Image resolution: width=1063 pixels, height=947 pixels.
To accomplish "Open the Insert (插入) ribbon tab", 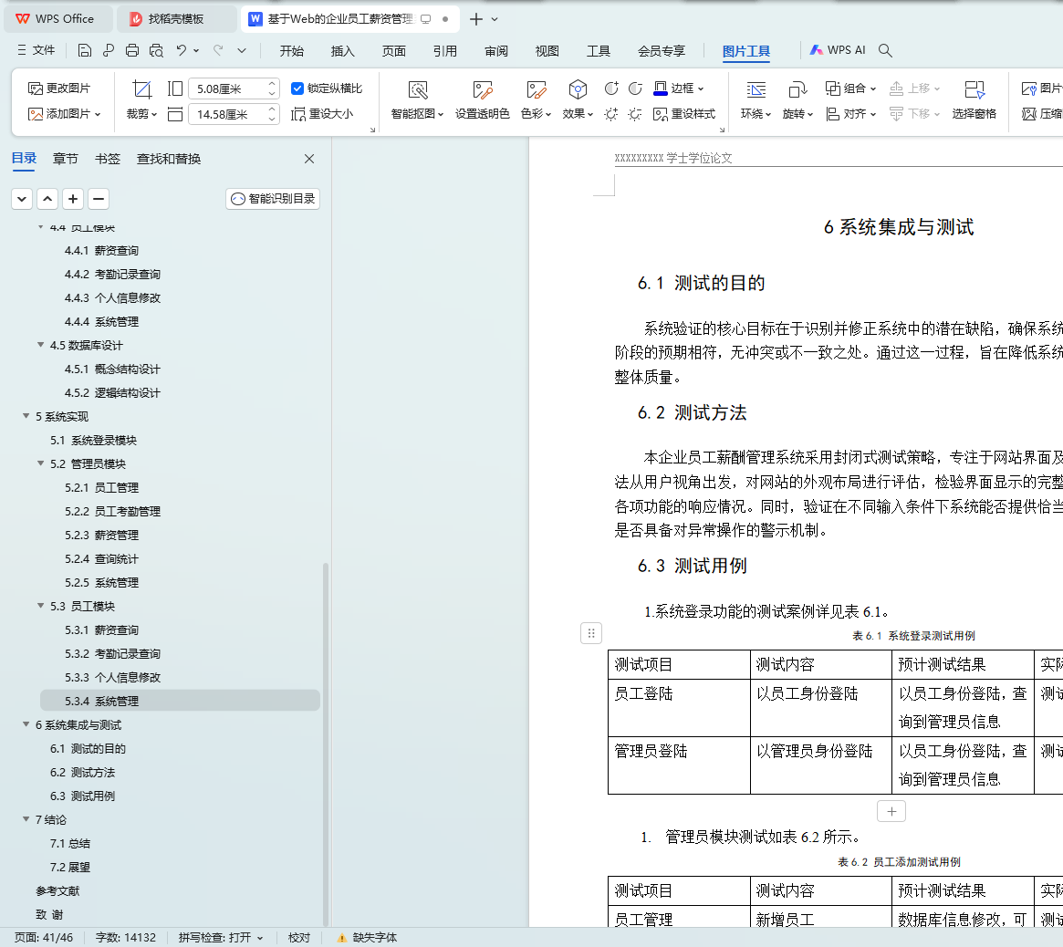I will (x=342, y=51).
